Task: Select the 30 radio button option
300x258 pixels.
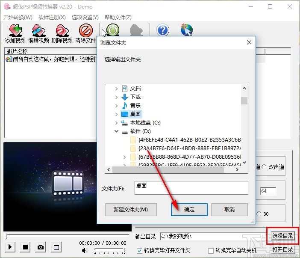Action: (259, 214)
